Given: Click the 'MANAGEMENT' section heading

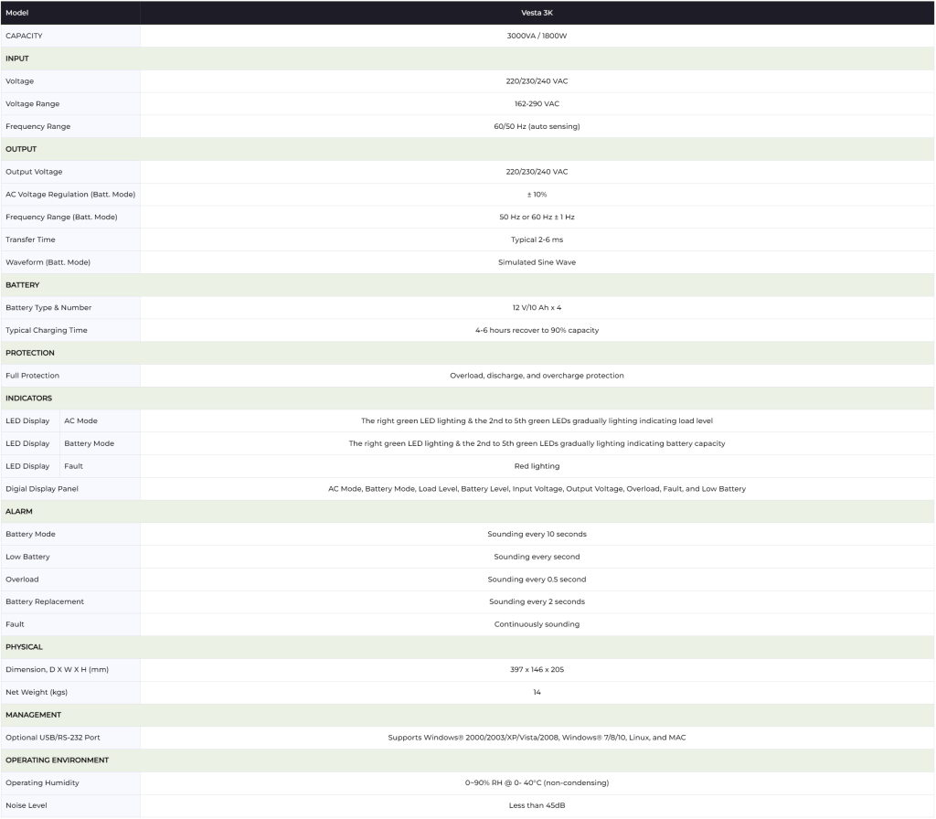Looking at the screenshot, I should [x=34, y=716].
